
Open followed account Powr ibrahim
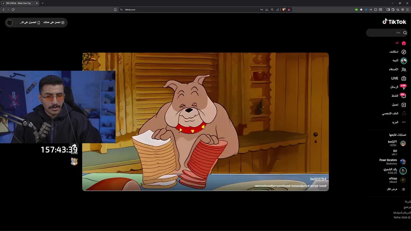click(393, 162)
